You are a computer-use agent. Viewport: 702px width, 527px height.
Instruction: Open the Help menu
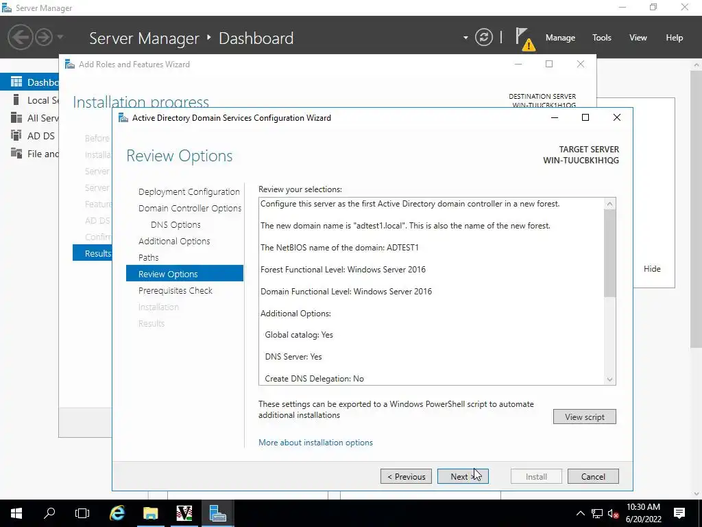(674, 38)
